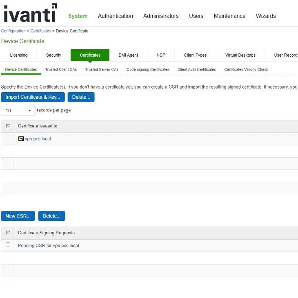Click Delete button next to New CSR
The image size is (298, 298).
click(x=51, y=216)
